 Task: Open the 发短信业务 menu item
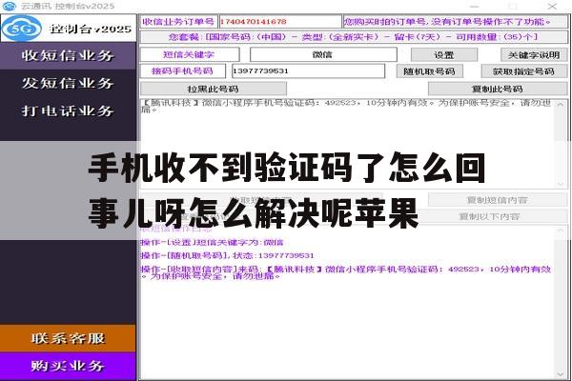click(x=68, y=83)
